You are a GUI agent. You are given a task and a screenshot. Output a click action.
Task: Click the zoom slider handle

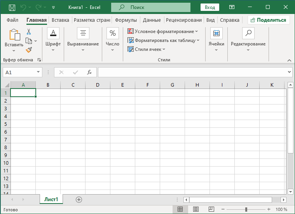point(246,209)
